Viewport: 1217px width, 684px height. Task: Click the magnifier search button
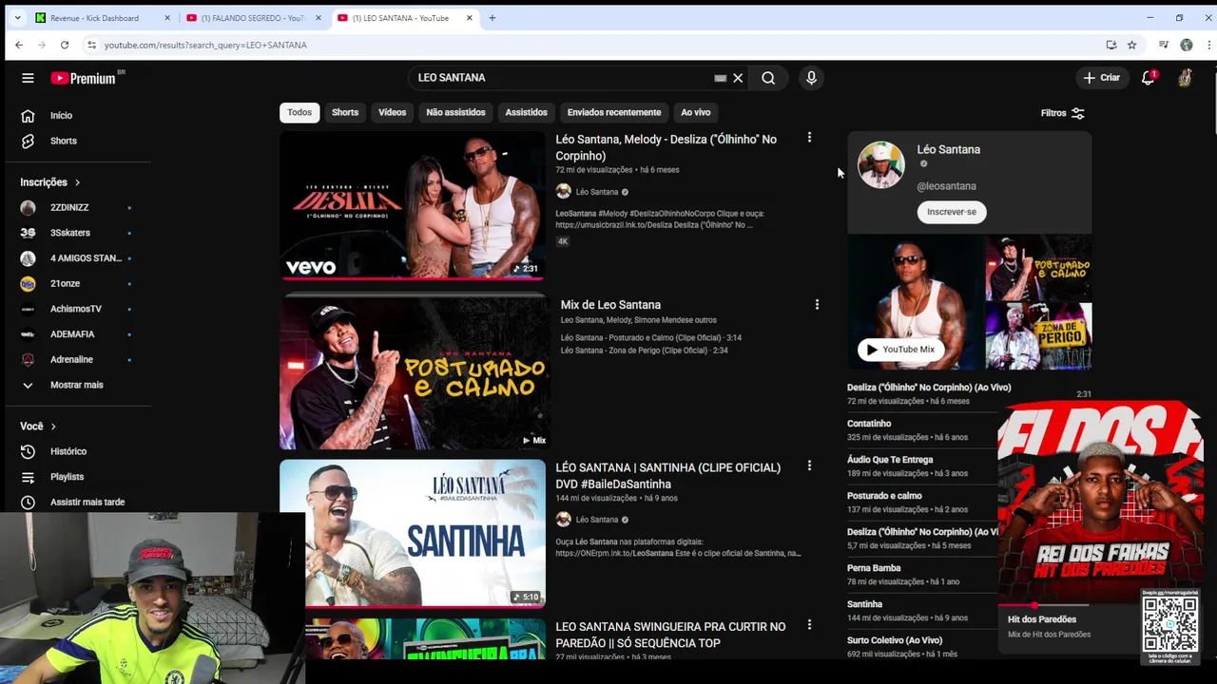[768, 78]
